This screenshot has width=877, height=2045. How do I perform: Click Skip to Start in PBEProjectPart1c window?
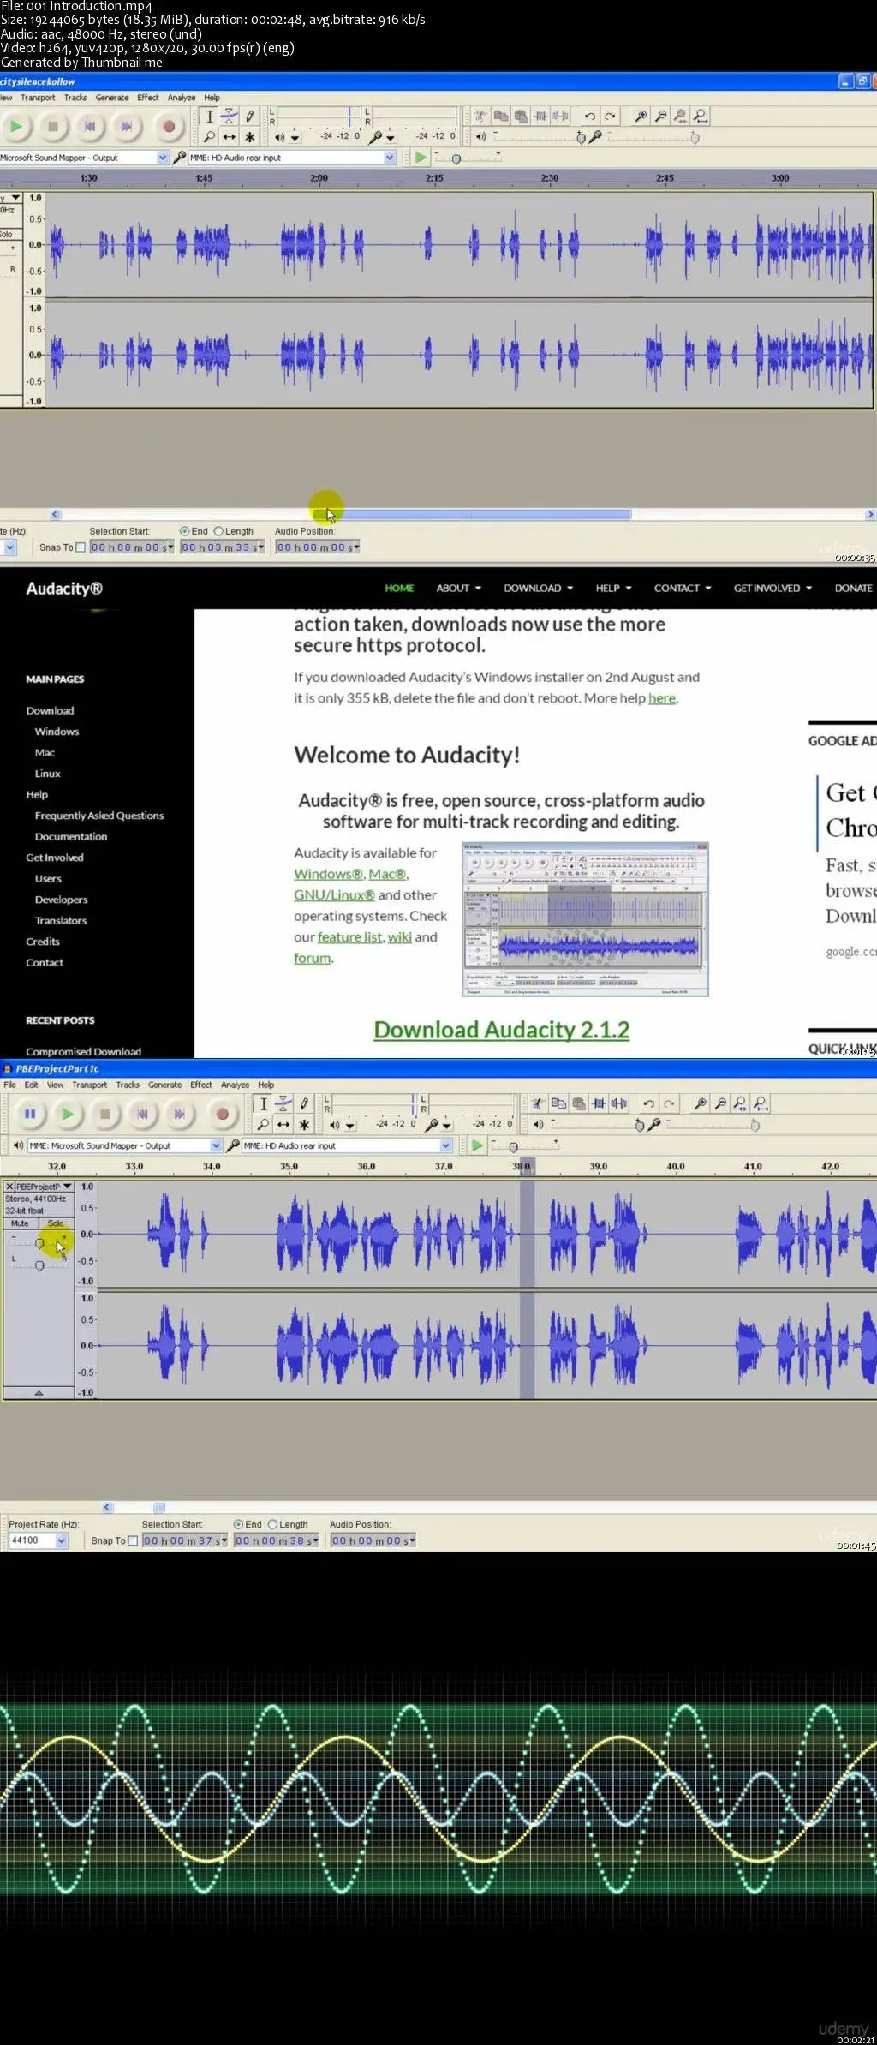(142, 1114)
